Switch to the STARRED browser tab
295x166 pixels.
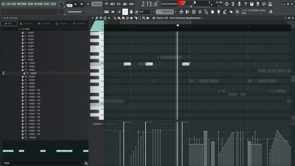click(x=79, y=24)
